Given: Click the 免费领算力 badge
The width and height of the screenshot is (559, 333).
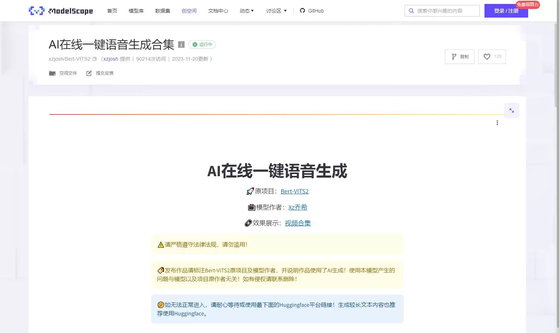Looking at the screenshot, I should (528, 4).
